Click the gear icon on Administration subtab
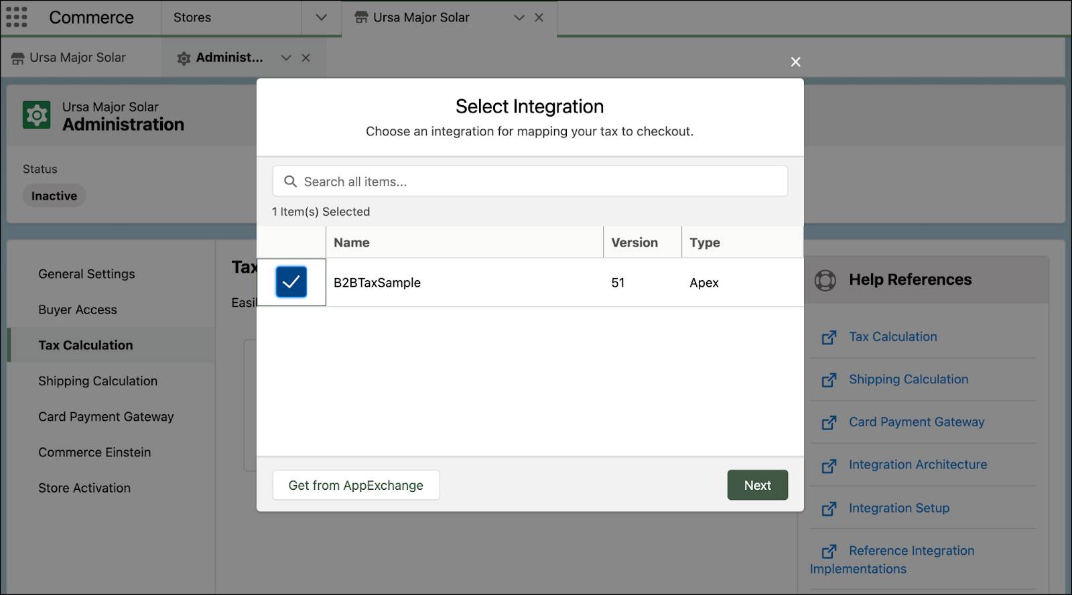 184,58
